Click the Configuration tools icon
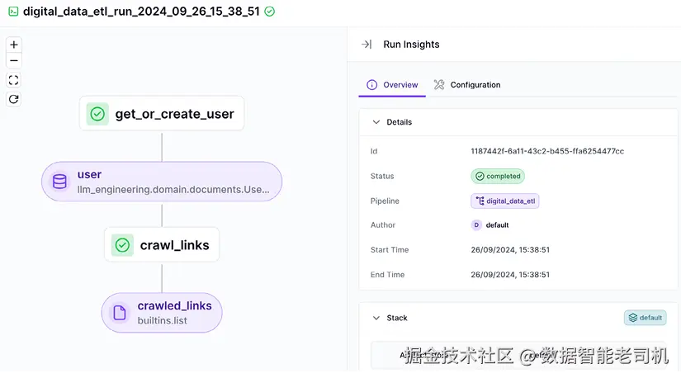The image size is (681, 378). pyautogui.click(x=439, y=85)
